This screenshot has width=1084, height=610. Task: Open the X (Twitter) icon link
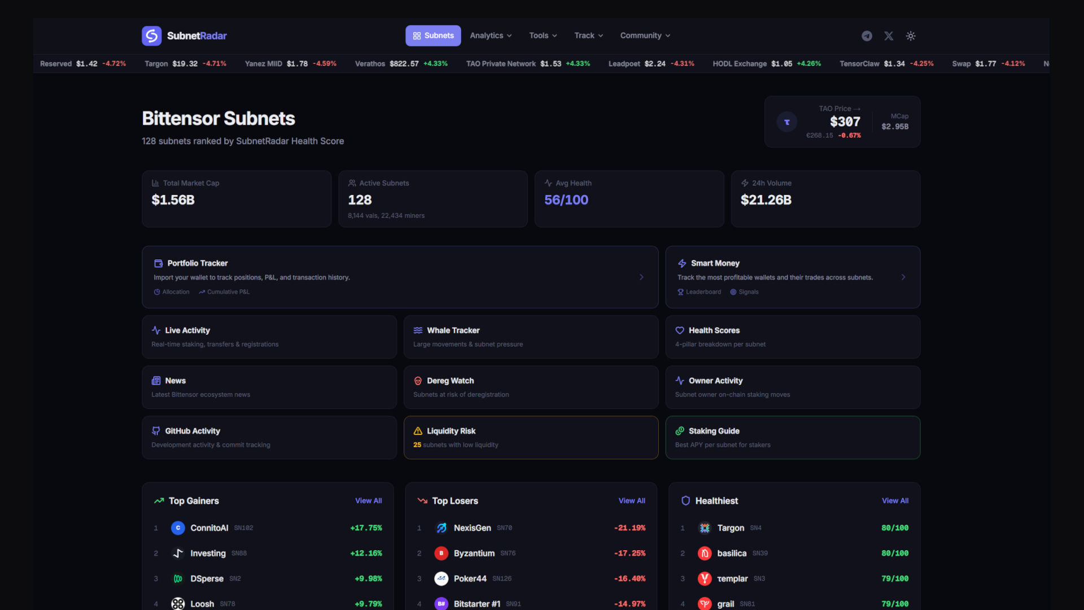click(x=889, y=36)
